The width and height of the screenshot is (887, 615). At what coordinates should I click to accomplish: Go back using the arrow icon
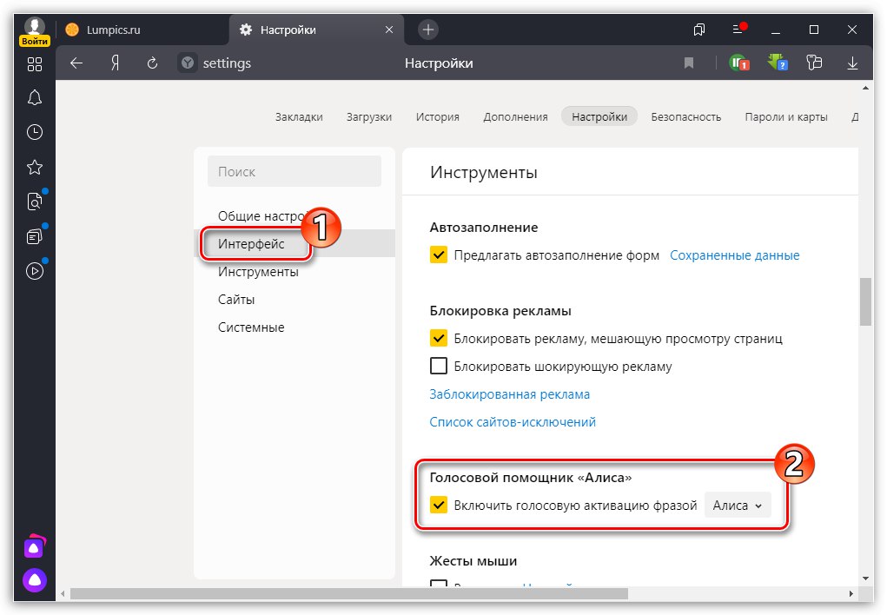76,63
